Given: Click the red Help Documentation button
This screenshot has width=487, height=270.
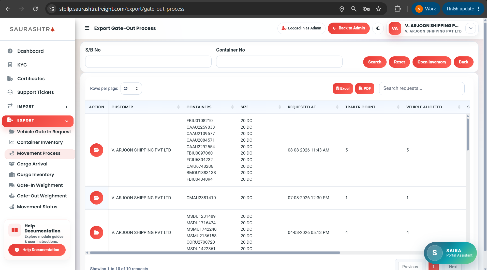Looking at the screenshot, I should (x=37, y=250).
